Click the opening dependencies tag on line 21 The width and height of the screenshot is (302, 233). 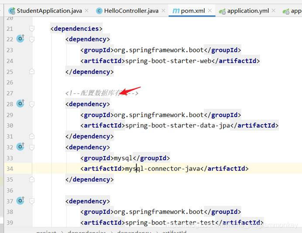pyautogui.click(x=76, y=29)
